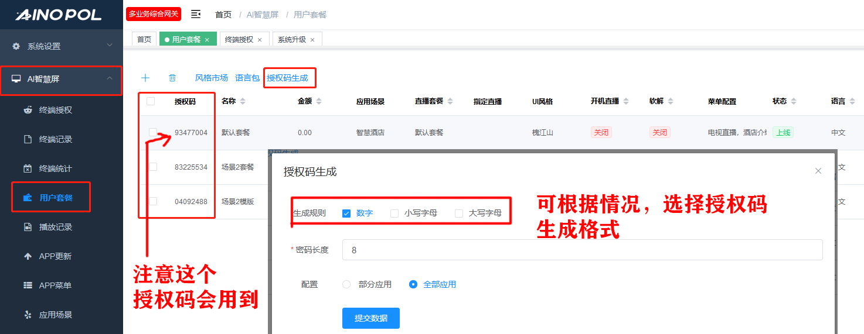This screenshot has width=864, height=334.
Task: Collapse the AI智慧屏 sidebar menu
Action: [x=62, y=79]
